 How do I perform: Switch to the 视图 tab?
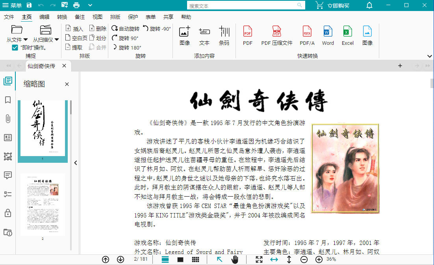click(97, 17)
